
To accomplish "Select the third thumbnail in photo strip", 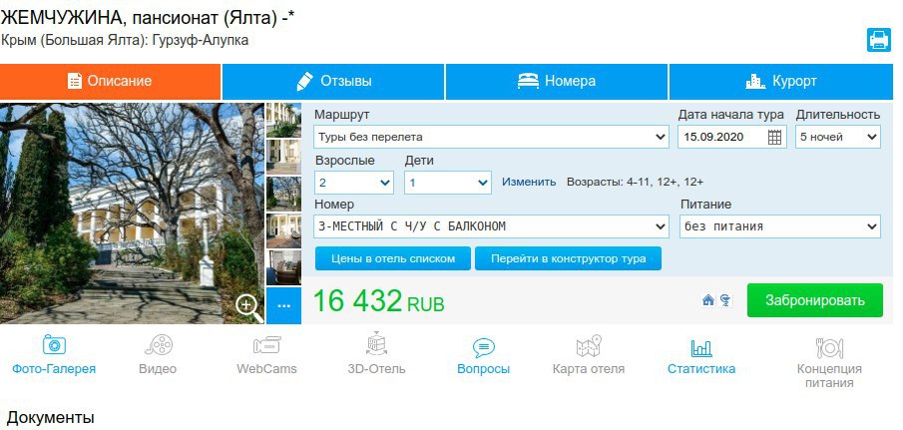I will pos(283,194).
